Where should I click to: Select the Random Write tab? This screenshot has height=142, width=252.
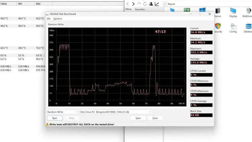coord(56,24)
